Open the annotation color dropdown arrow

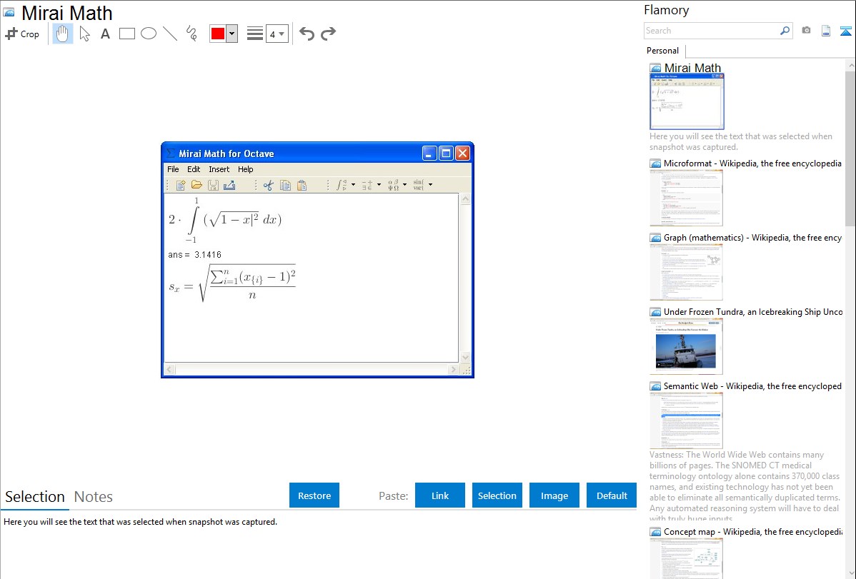pos(232,34)
